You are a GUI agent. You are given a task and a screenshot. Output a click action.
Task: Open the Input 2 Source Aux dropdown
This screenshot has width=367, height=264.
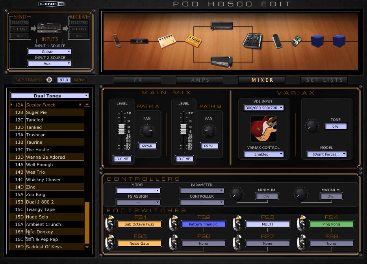point(49,63)
